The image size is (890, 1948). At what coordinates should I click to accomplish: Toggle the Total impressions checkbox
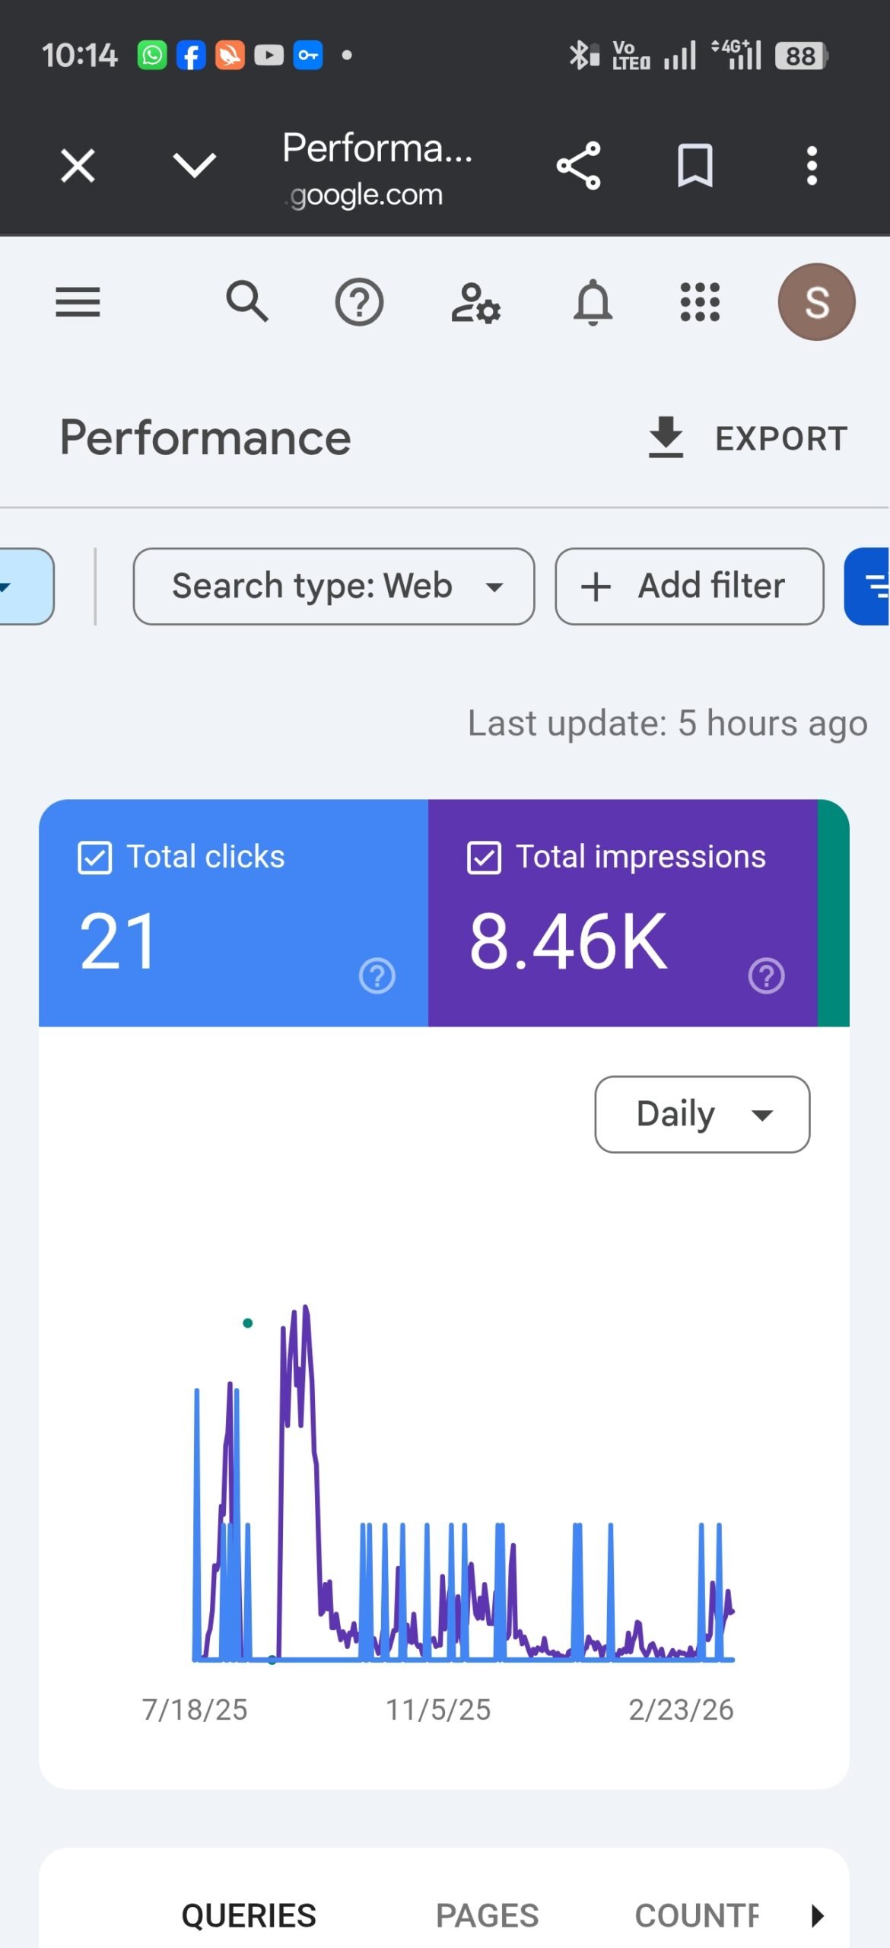coord(485,858)
